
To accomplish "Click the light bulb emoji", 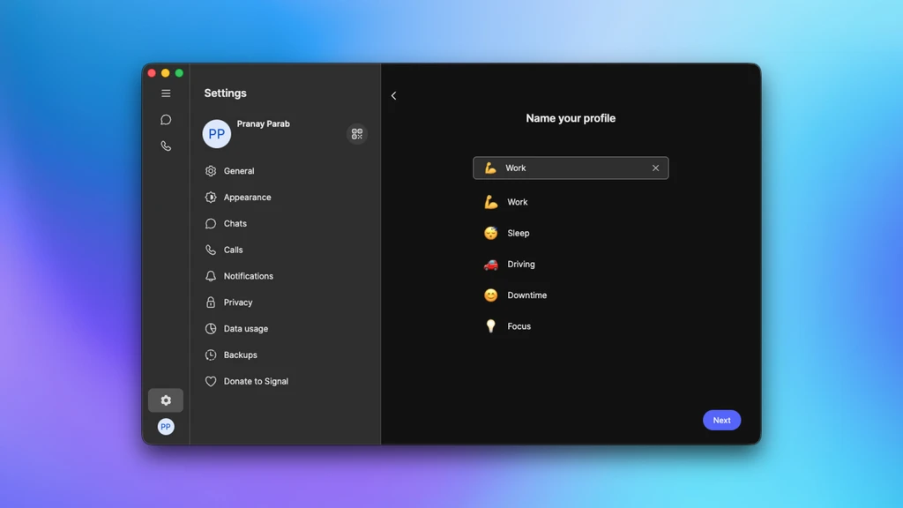I will (490, 326).
